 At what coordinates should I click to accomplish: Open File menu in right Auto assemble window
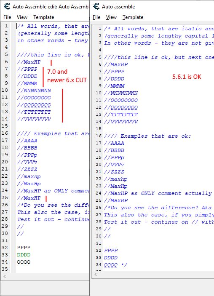[96, 17]
